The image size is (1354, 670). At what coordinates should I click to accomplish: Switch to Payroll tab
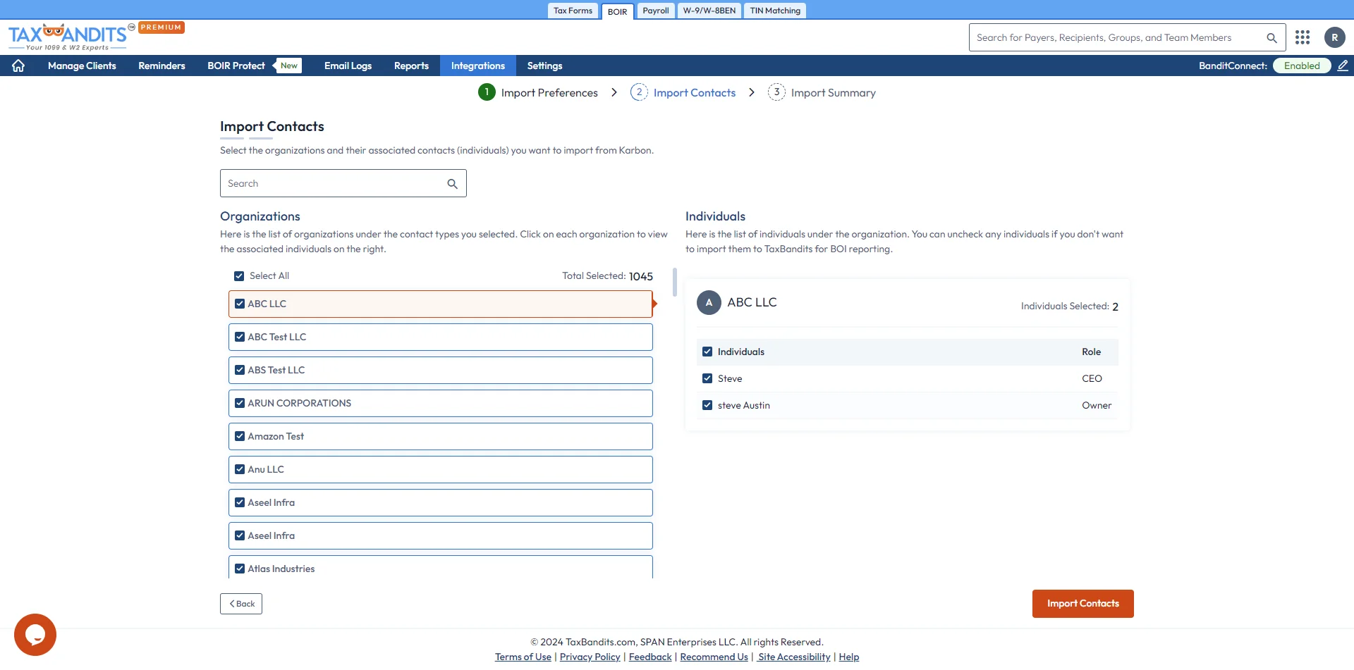pos(656,11)
